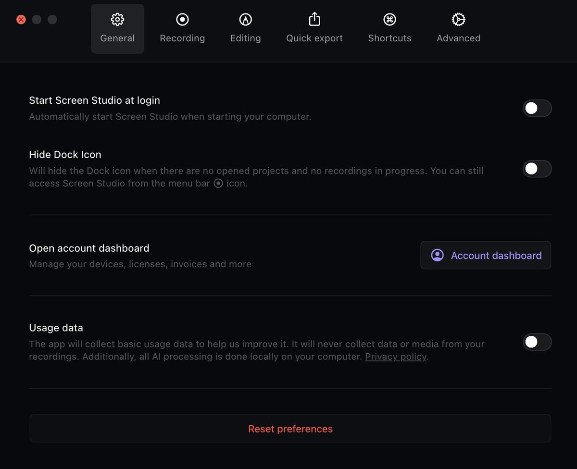577x469 pixels.
Task: Click the command-key icon above Shortcuts
Action: coord(389,20)
